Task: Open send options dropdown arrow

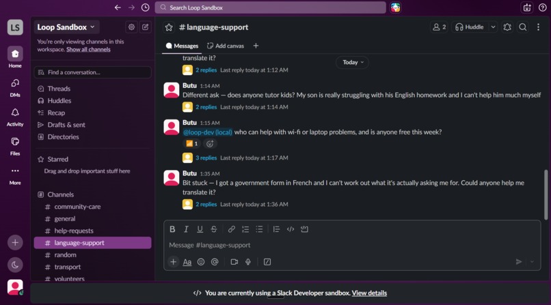Action: [532, 262]
